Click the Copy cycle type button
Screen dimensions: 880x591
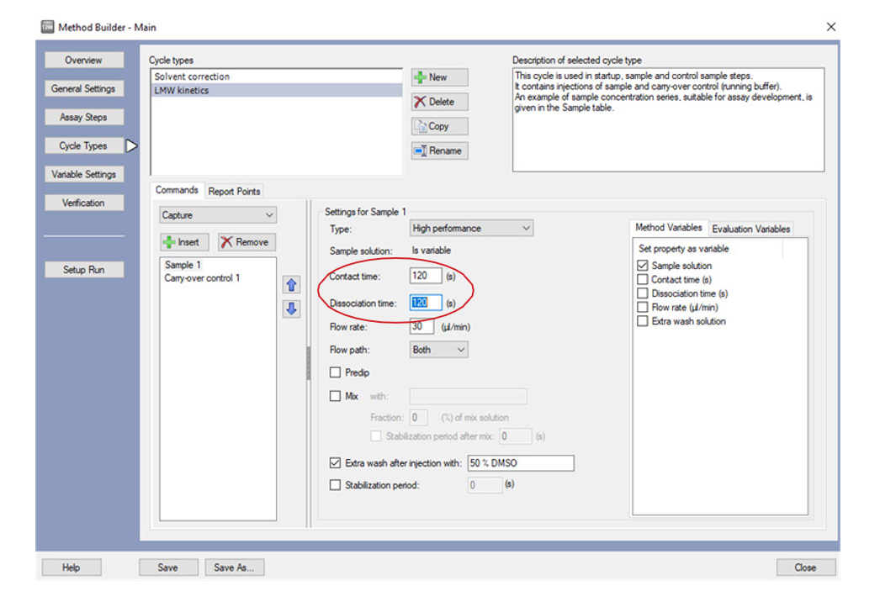pos(439,126)
